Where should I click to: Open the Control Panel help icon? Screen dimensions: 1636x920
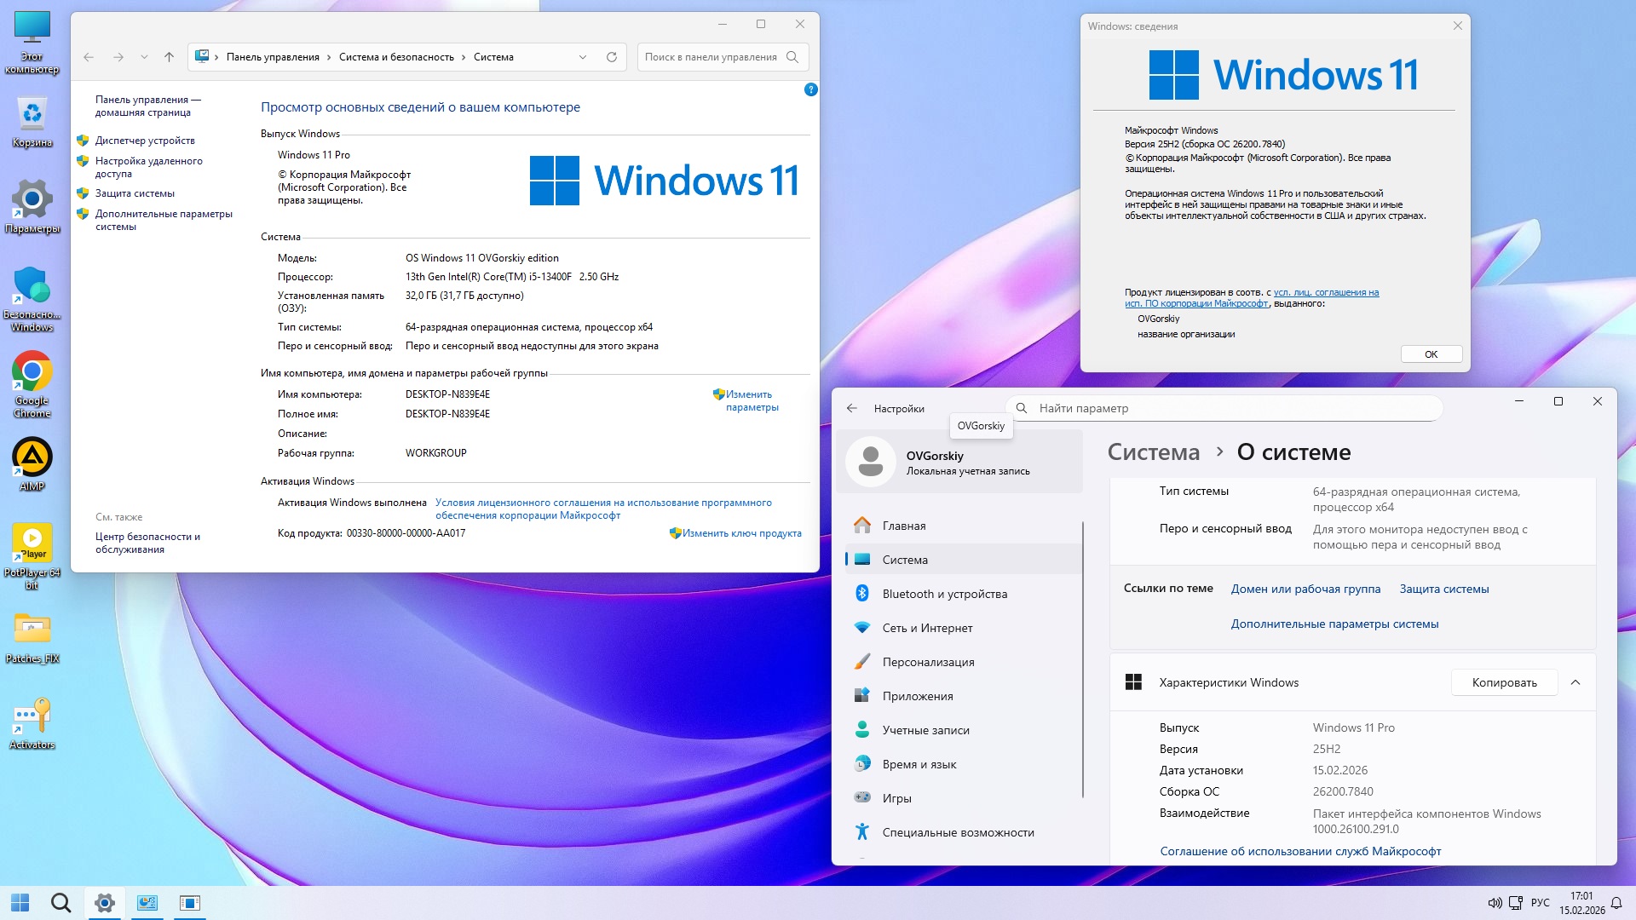810,89
